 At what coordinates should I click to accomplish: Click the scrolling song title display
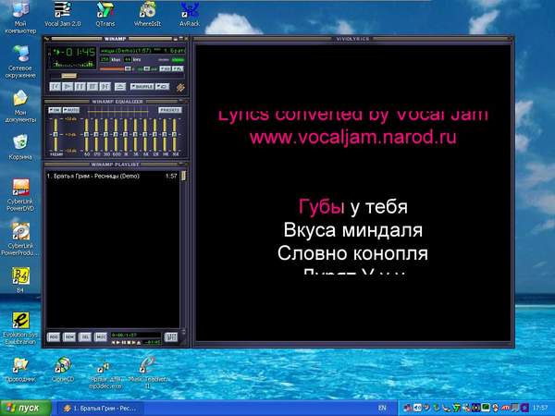(142, 51)
